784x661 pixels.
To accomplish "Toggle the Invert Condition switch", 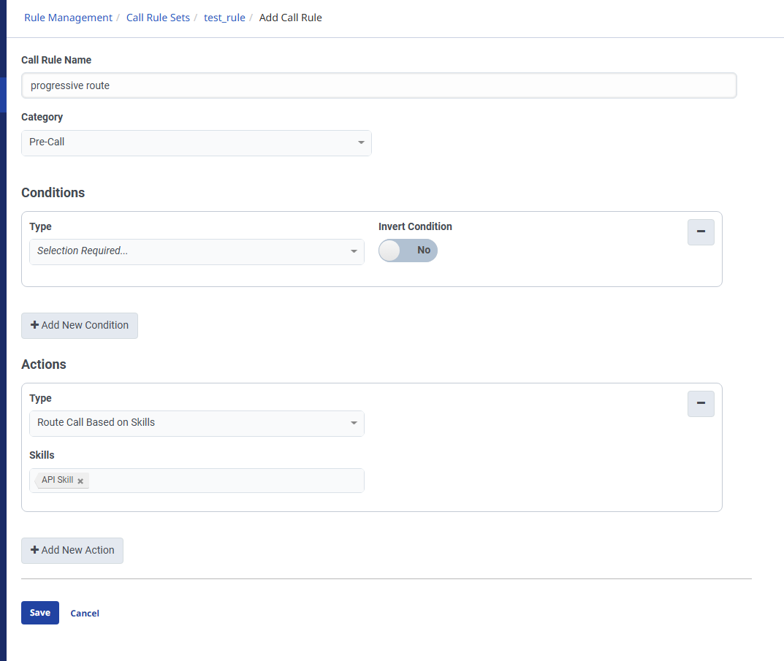I will pyautogui.click(x=408, y=251).
